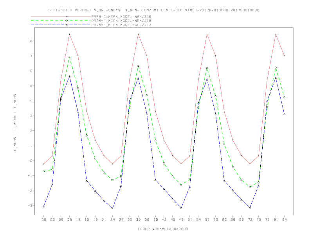Screen dimensions: 310x239
Task: Click blue curve lowest triangle at hour 24
Action: click(x=112, y=209)
